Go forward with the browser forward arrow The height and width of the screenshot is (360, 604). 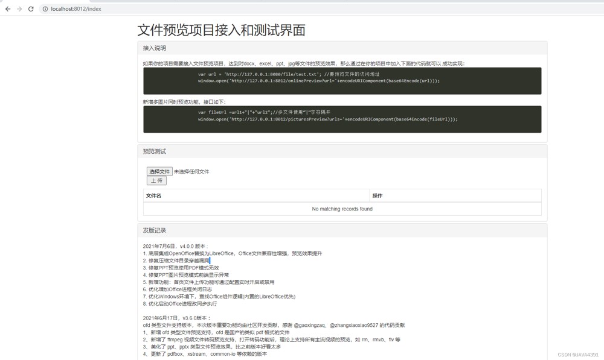point(19,9)
